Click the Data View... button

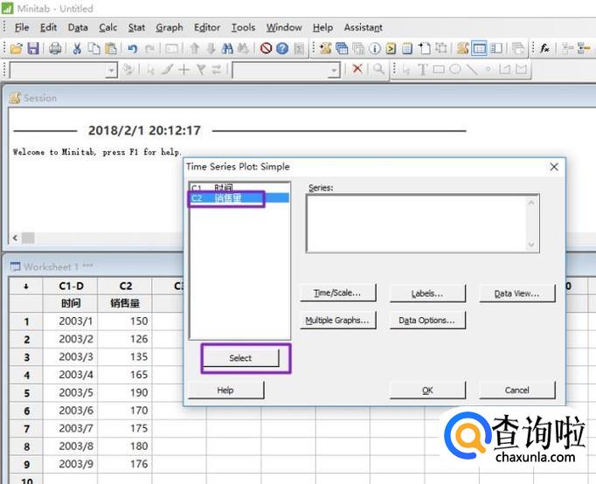click(517, 294)
